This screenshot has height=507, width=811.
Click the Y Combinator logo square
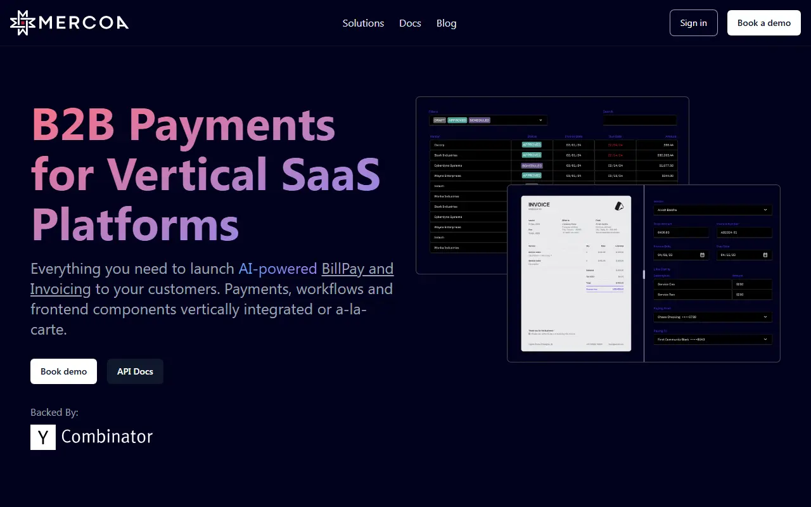43,437
